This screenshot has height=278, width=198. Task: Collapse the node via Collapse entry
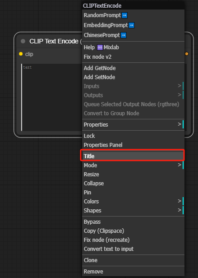tap(133, 184)
